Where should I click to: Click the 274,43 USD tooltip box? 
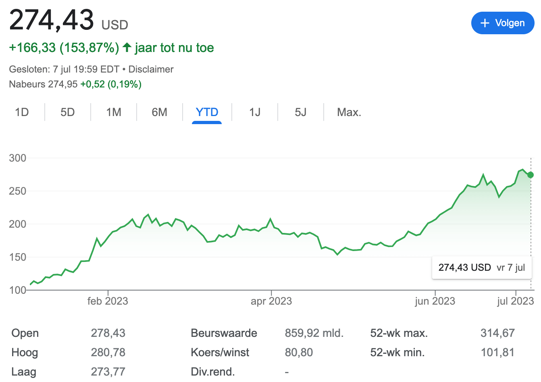click(x=481, y=267)
